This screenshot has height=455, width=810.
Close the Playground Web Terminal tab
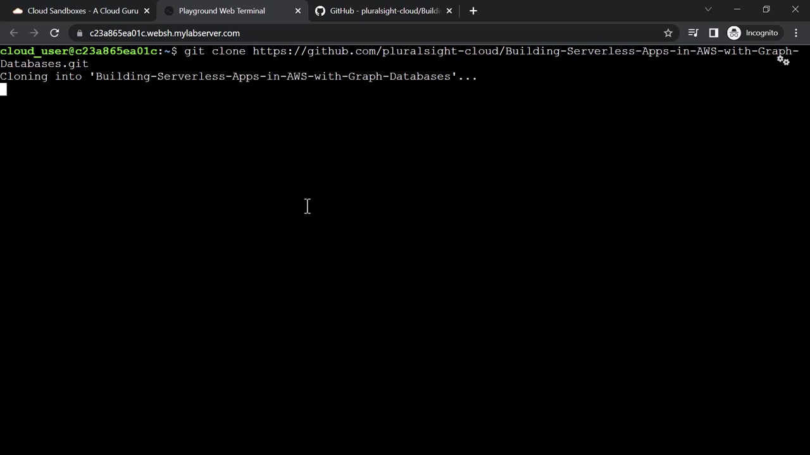point(298,11)
